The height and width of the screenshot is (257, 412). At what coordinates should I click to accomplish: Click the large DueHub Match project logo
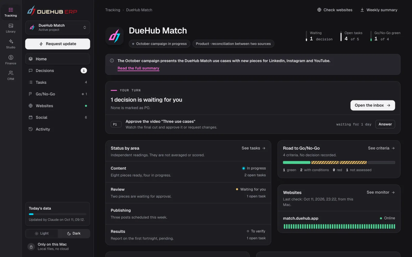114,36
